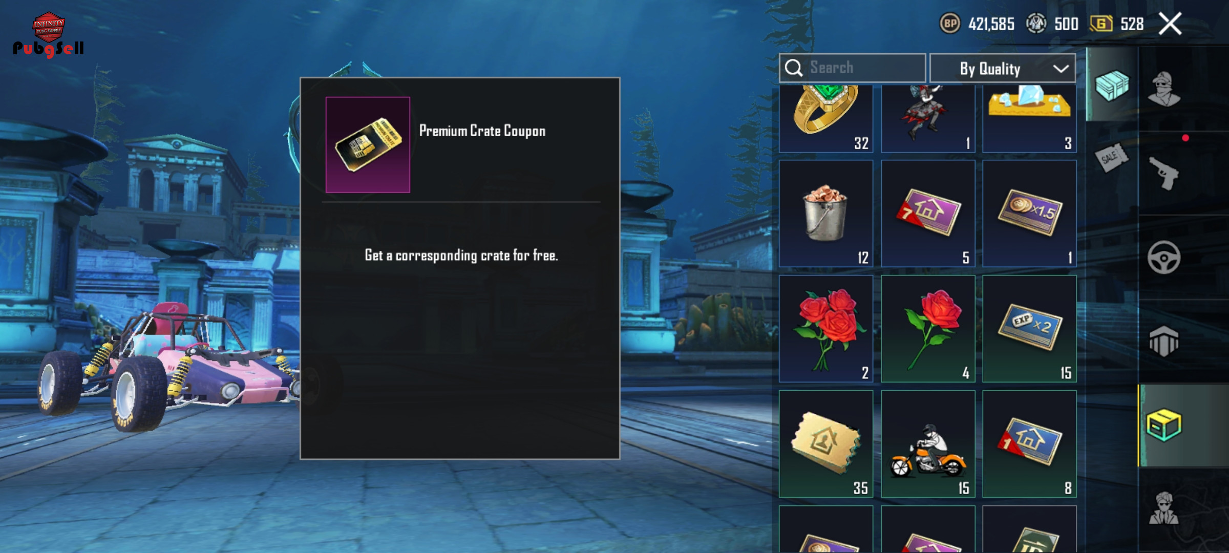Open the steering wheel vehicles category
Screen dimensions: 1229x553
pyautogui.click(x=1163, y=257)
